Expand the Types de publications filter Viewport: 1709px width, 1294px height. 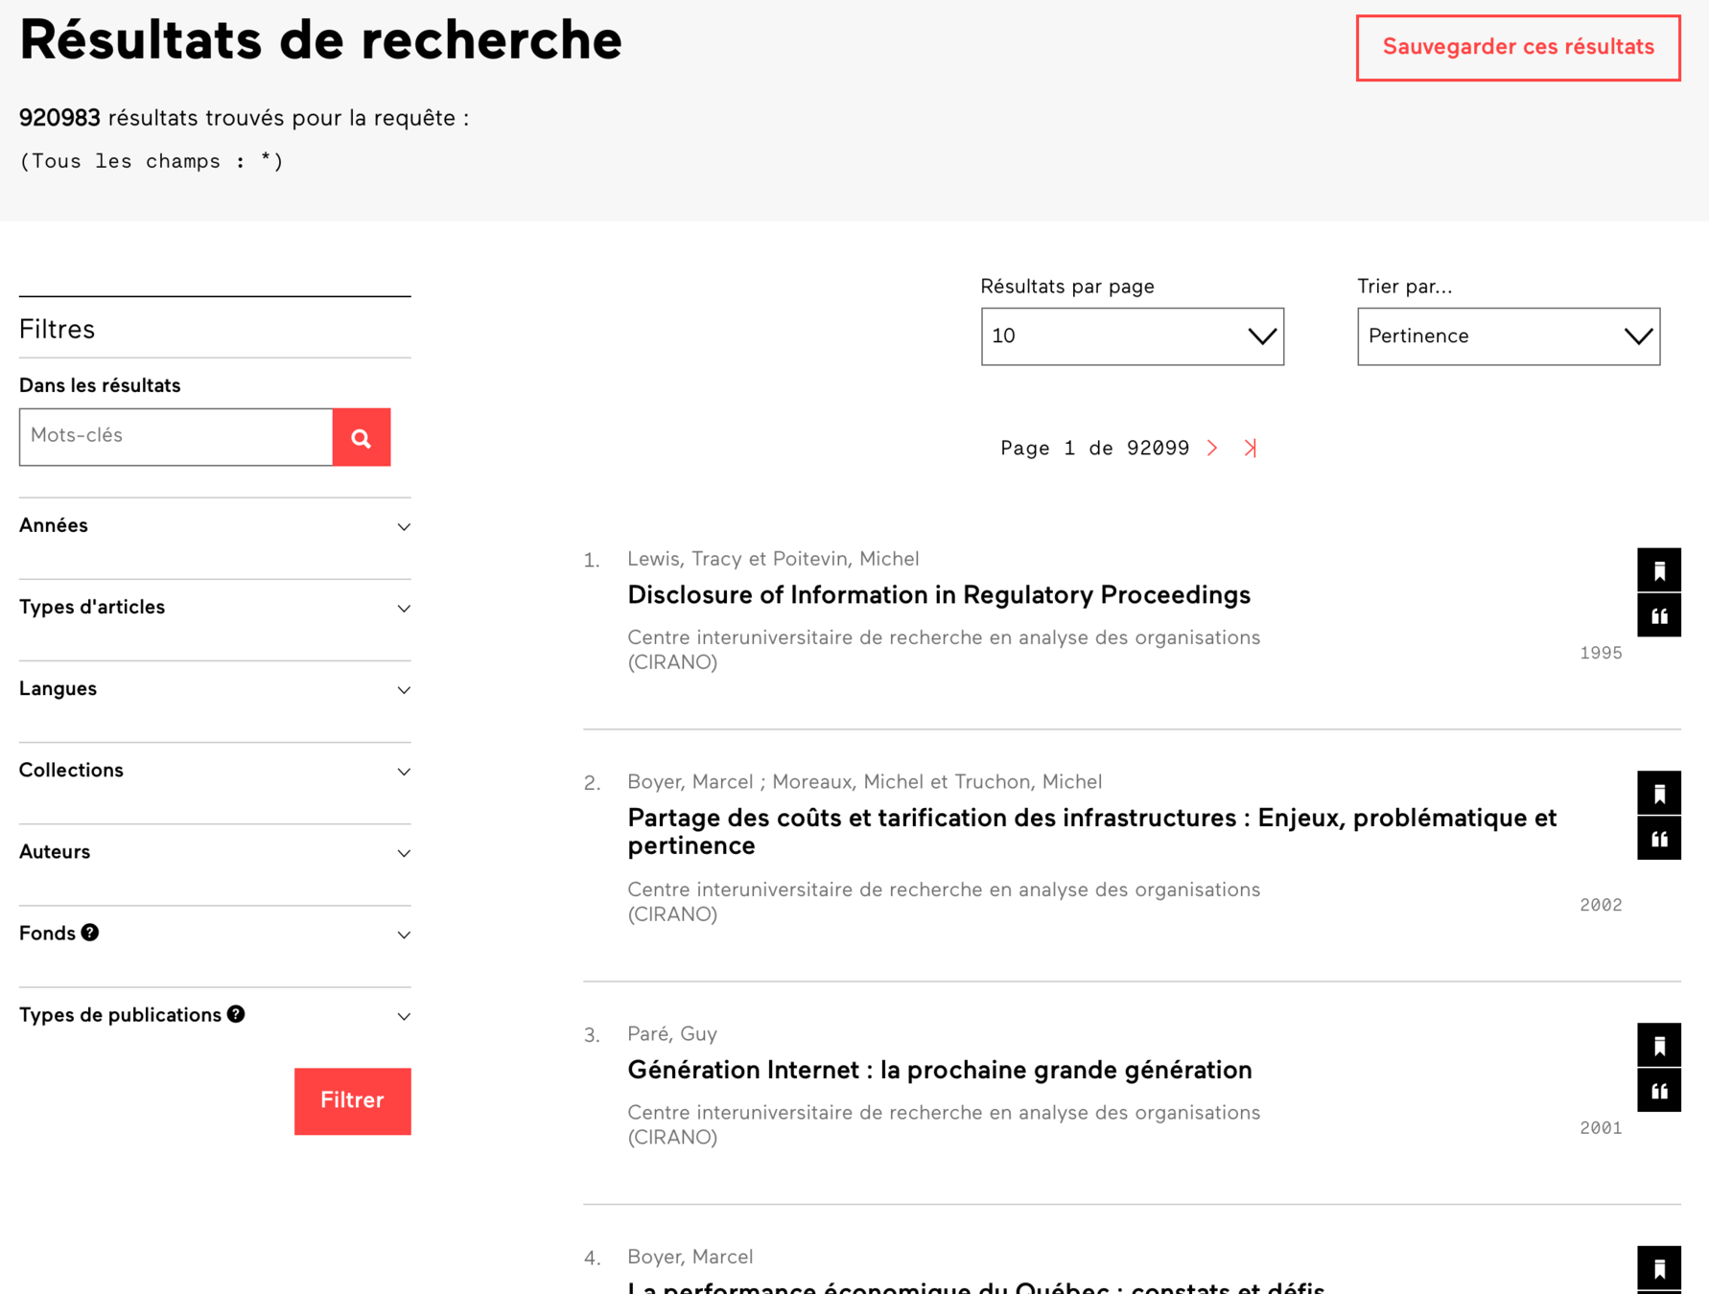coord(215,1015)
